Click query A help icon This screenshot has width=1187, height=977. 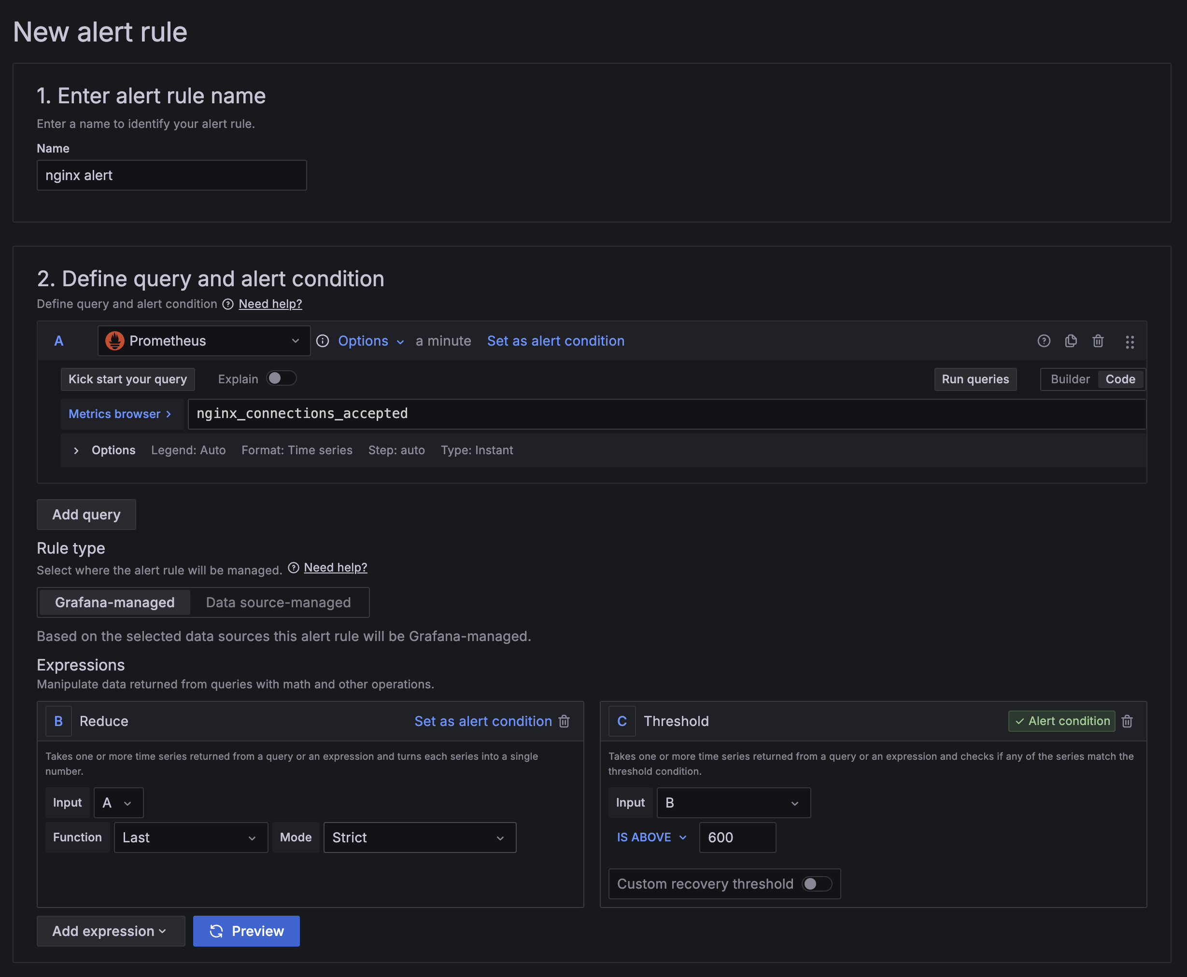(1044, 341)
